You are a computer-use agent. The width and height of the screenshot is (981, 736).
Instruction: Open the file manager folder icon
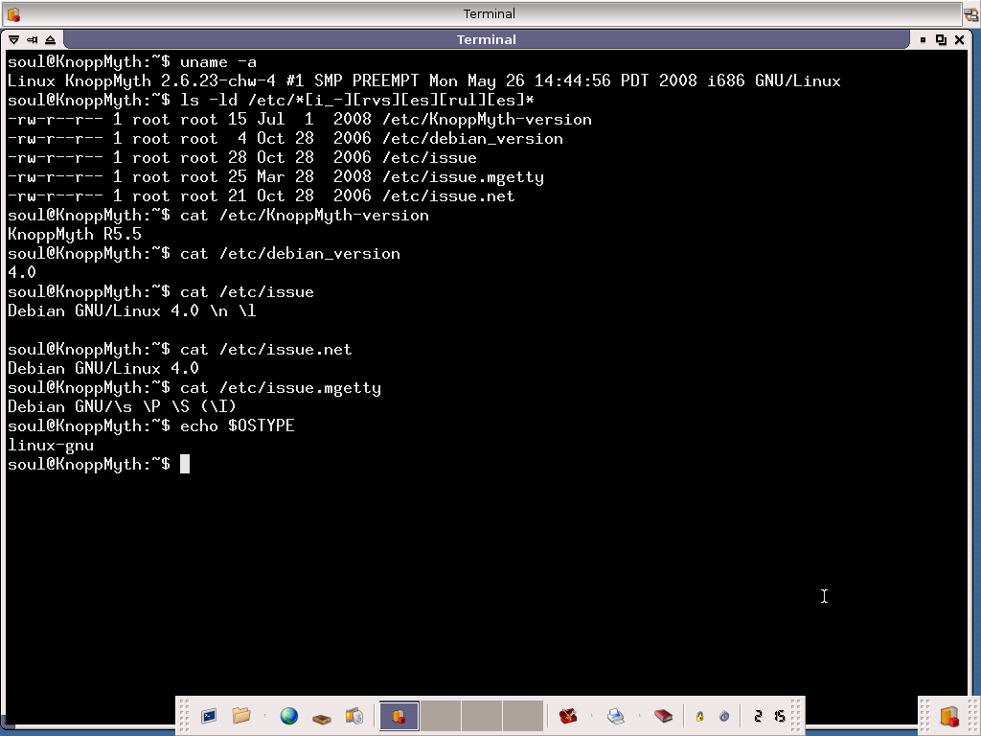pyautogui.click(x=240, y=715)
